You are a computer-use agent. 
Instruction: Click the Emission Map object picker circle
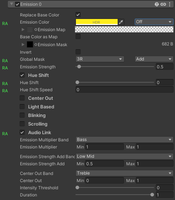pyautogui.click(x=36, y=30)
